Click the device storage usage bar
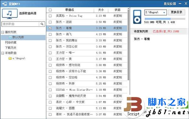The height and width of the screenshot is (119, 189). pos(165,19)
